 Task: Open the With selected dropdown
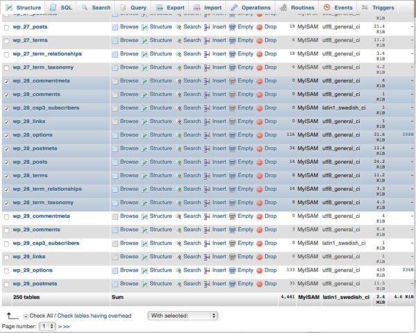click(x=182, y=316)
